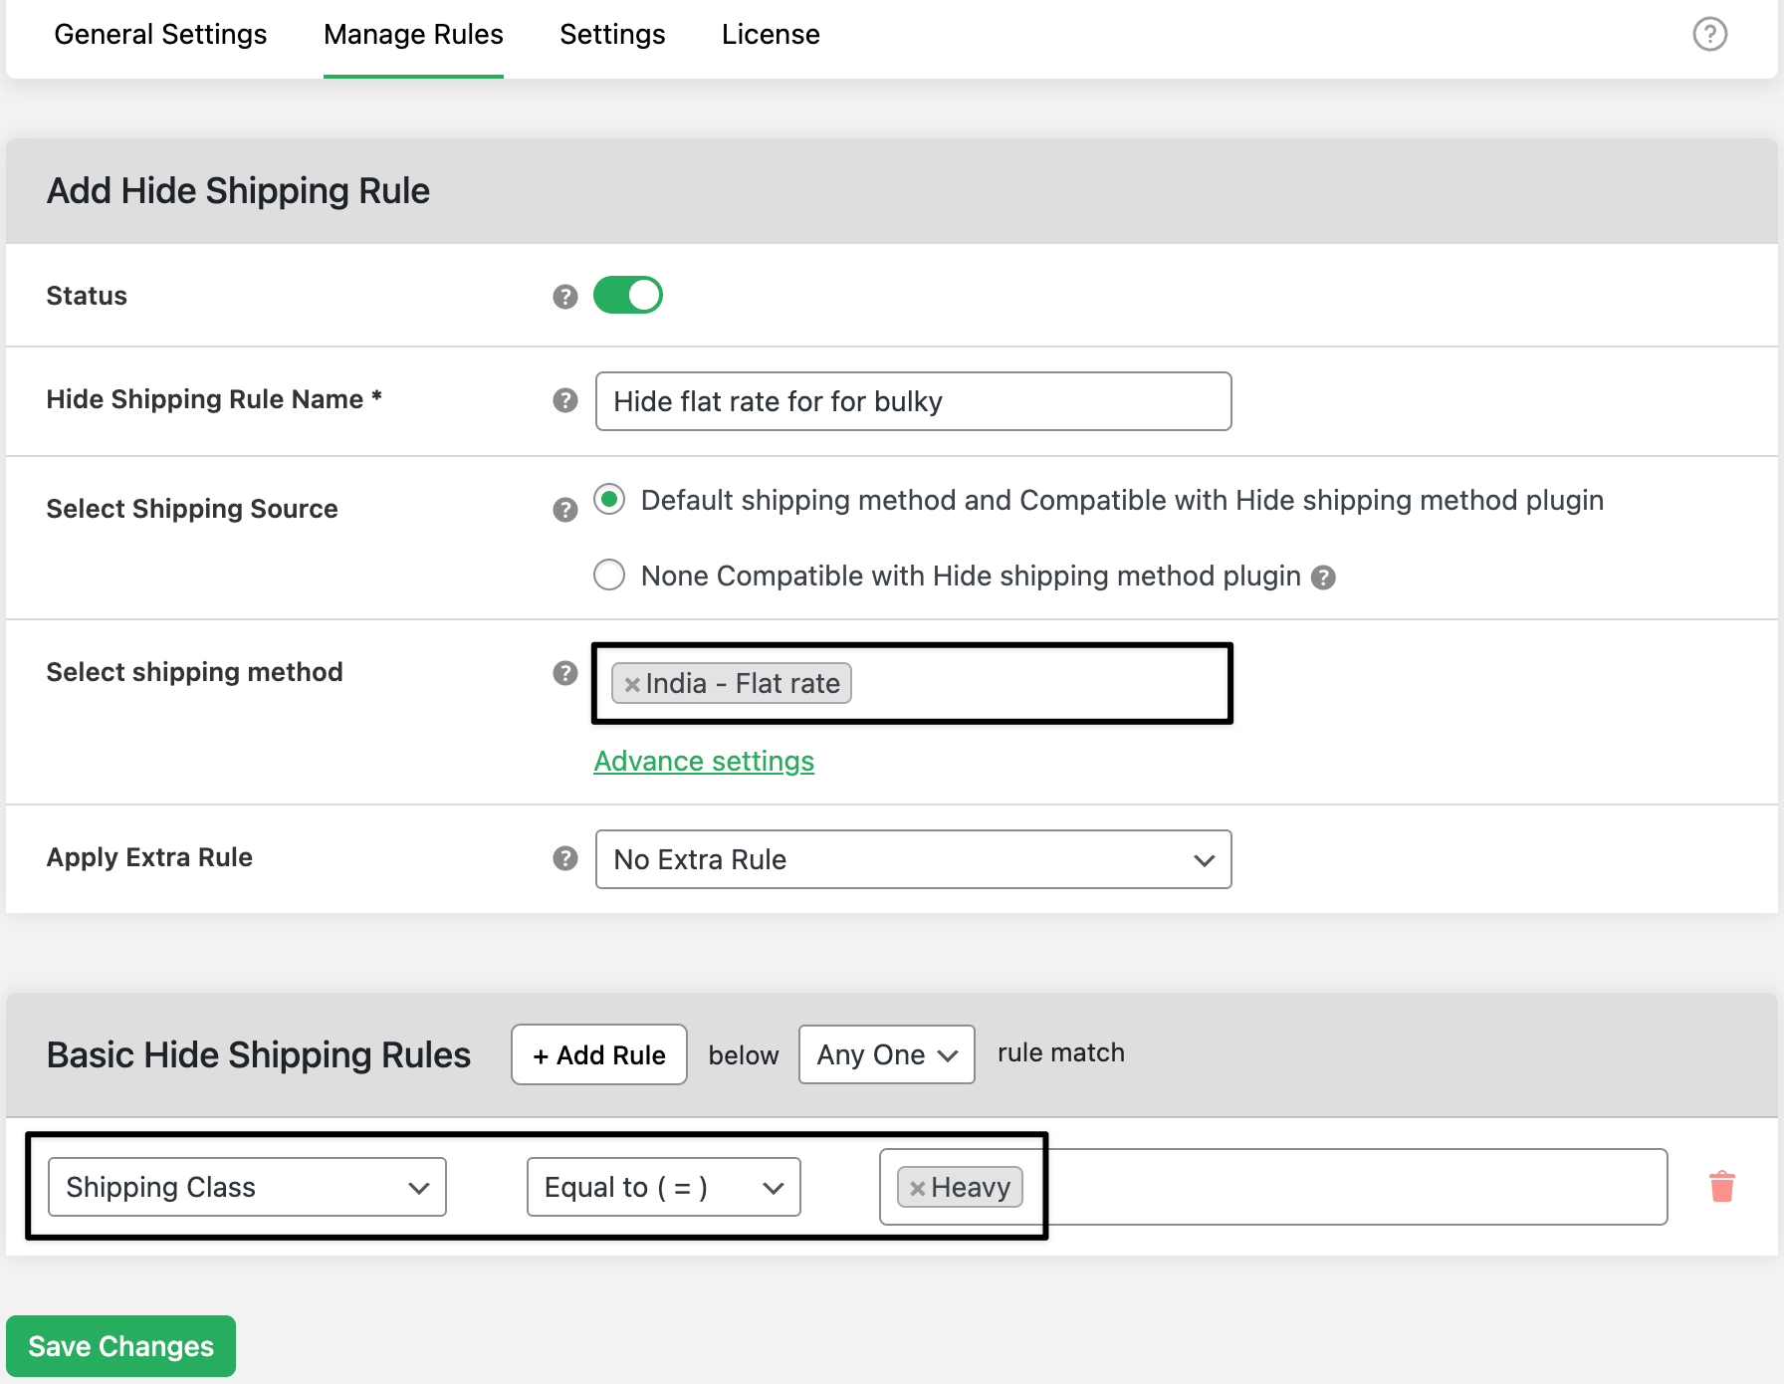Click the Save Changes button

coord(121,1346)
